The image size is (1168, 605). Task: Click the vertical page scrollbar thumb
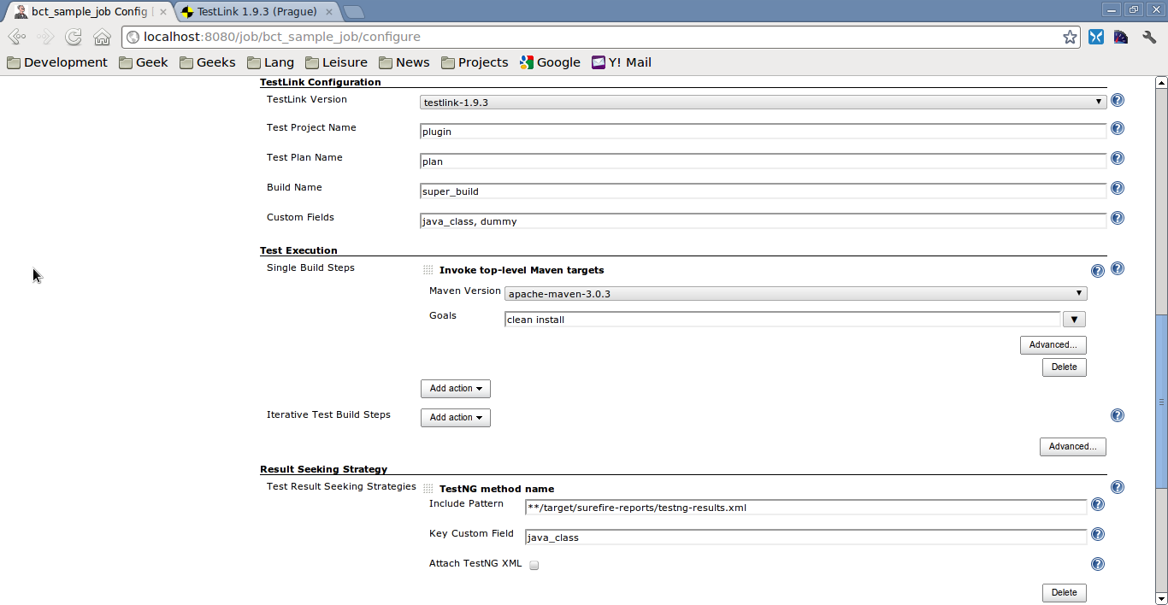[1161, 402]
